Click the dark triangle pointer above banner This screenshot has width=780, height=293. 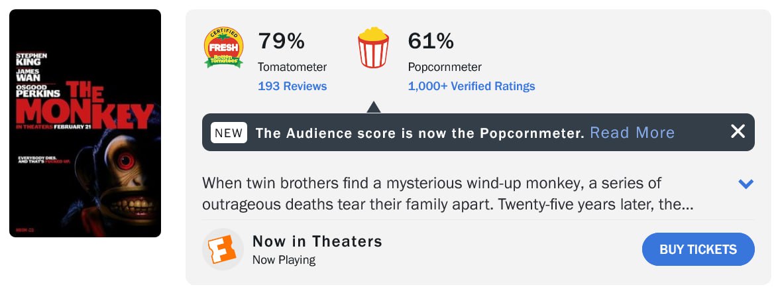[x=373, y=107]
